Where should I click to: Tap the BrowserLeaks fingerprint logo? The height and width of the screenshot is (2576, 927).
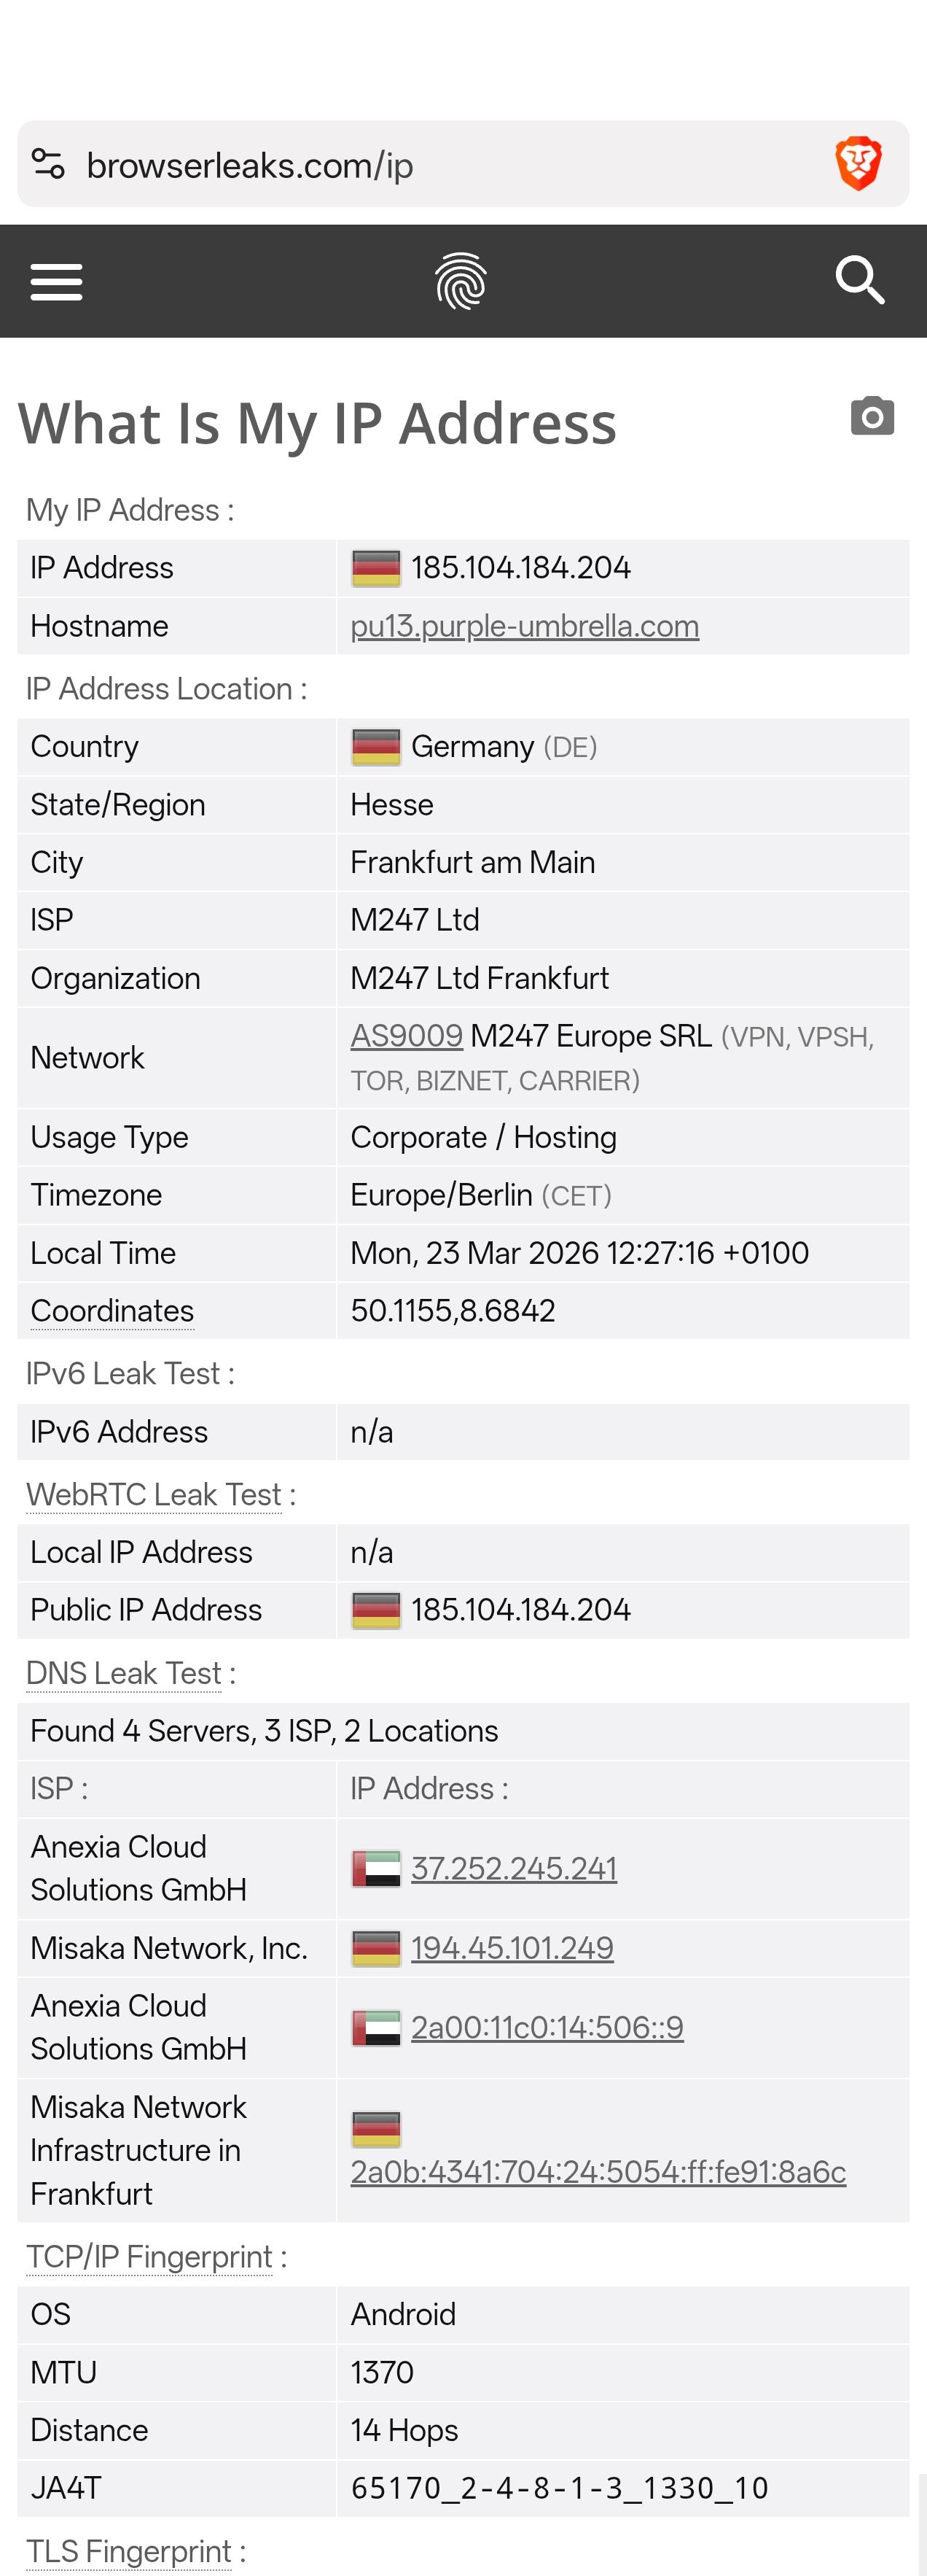pos(461,281)
